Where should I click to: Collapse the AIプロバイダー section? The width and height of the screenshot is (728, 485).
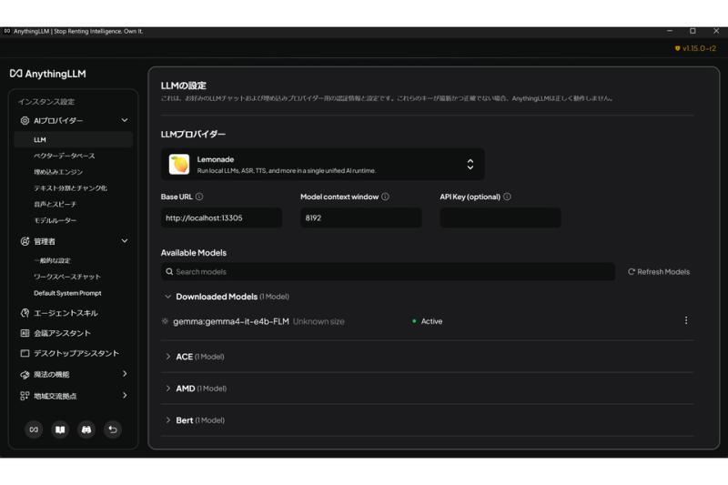(x=125, y=120)
